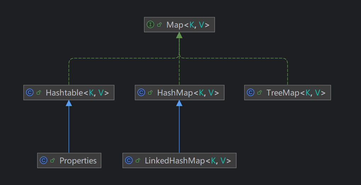Click the class icon on the HashMap node
The image size is (361, 185).
141,93
